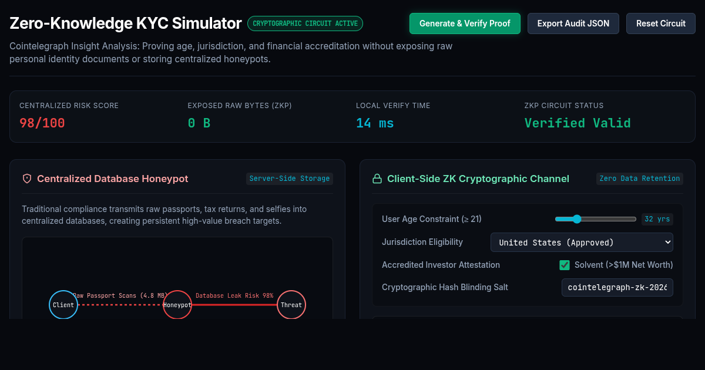Select the Verified Valid circuit status
This screenshot has width=705, height=370.
[578, 123]
